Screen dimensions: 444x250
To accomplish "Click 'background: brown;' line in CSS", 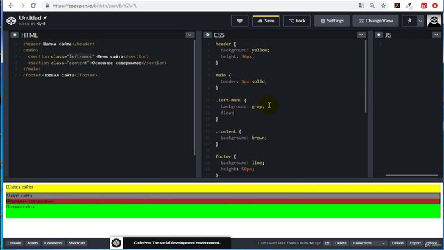I will (x=244, y=137).
